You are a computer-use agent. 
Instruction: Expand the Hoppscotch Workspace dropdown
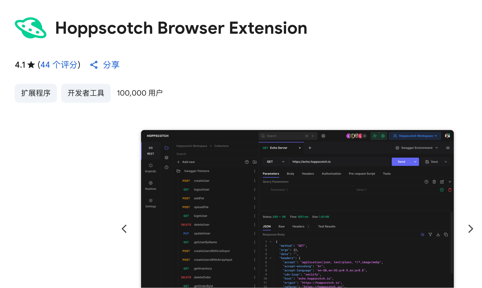click(415, 136)
